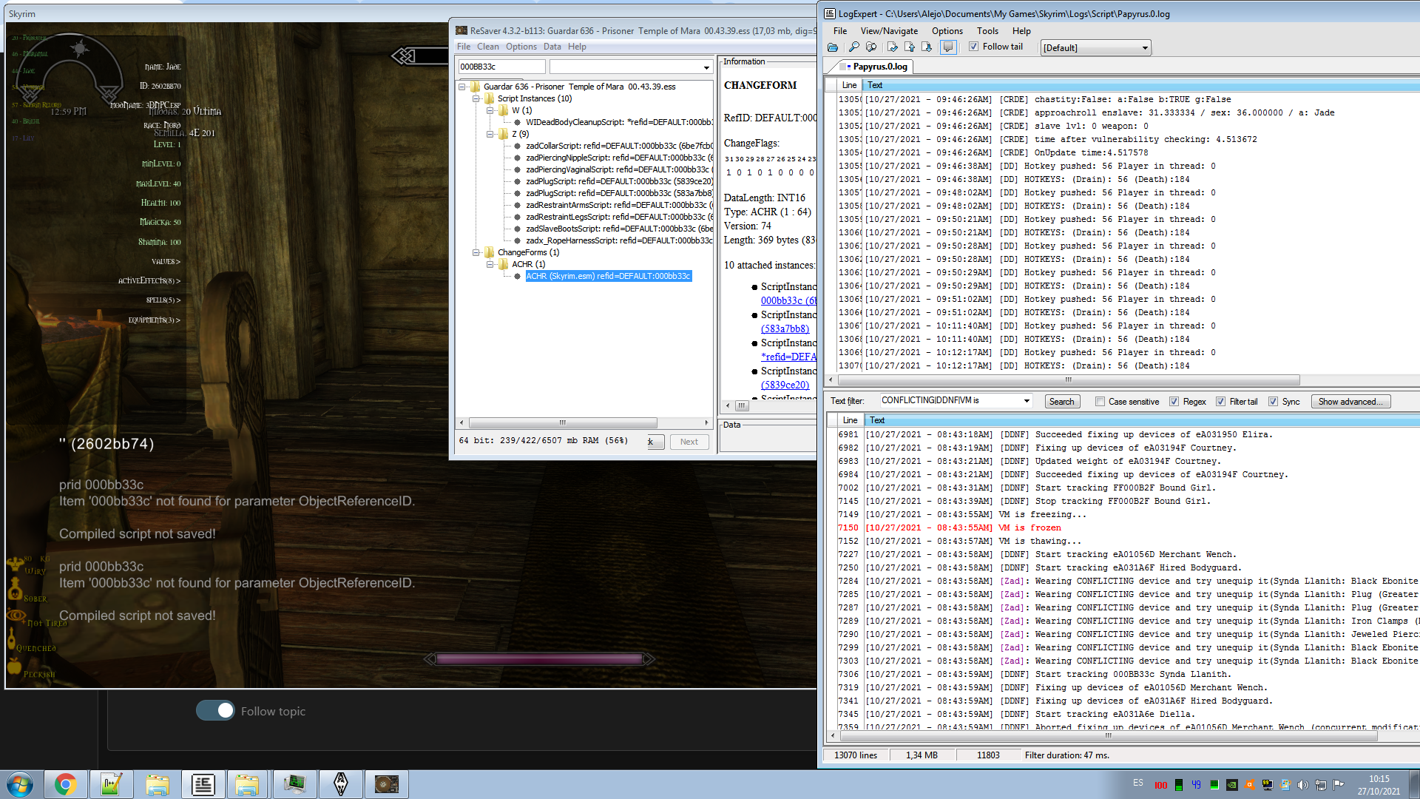Switch to LogExpert taskbar button

tap(203, 784)
